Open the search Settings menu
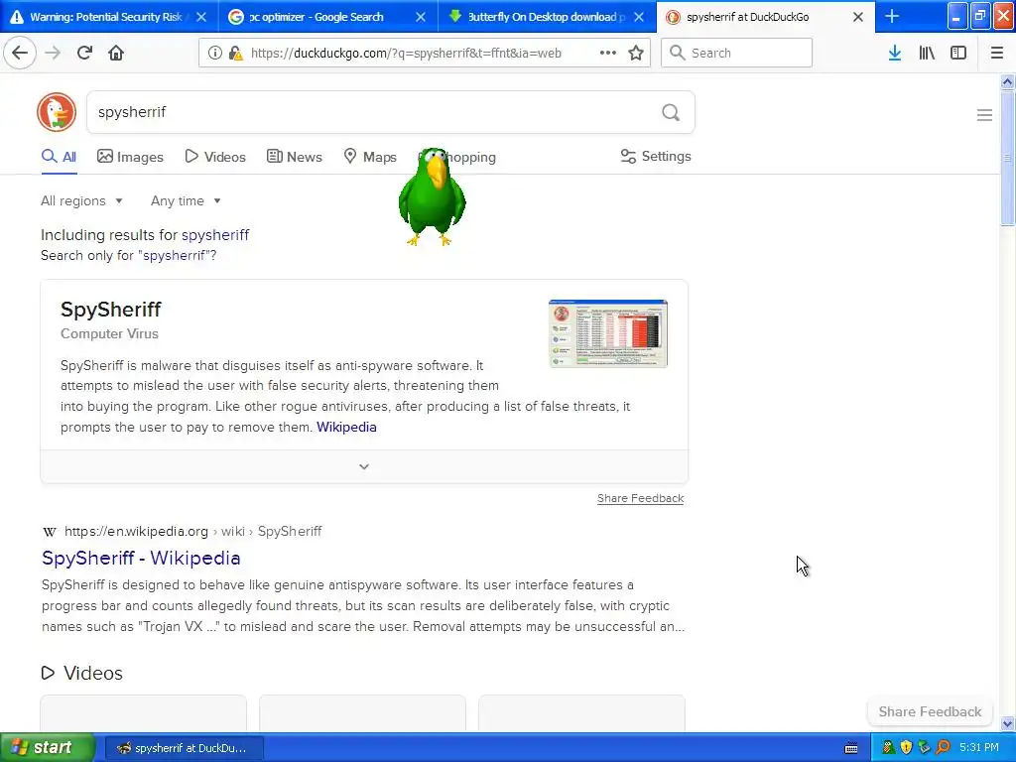The image size is (1016, 762). pyautogui.click(x=656, y=156)
